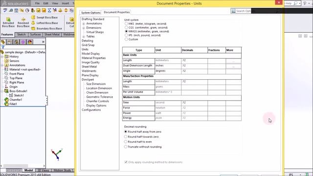Image resolution: width=313 pixels, height=176 pixels.
Task: Open the Sheet Metal command tab
Action: pos(52,35)
